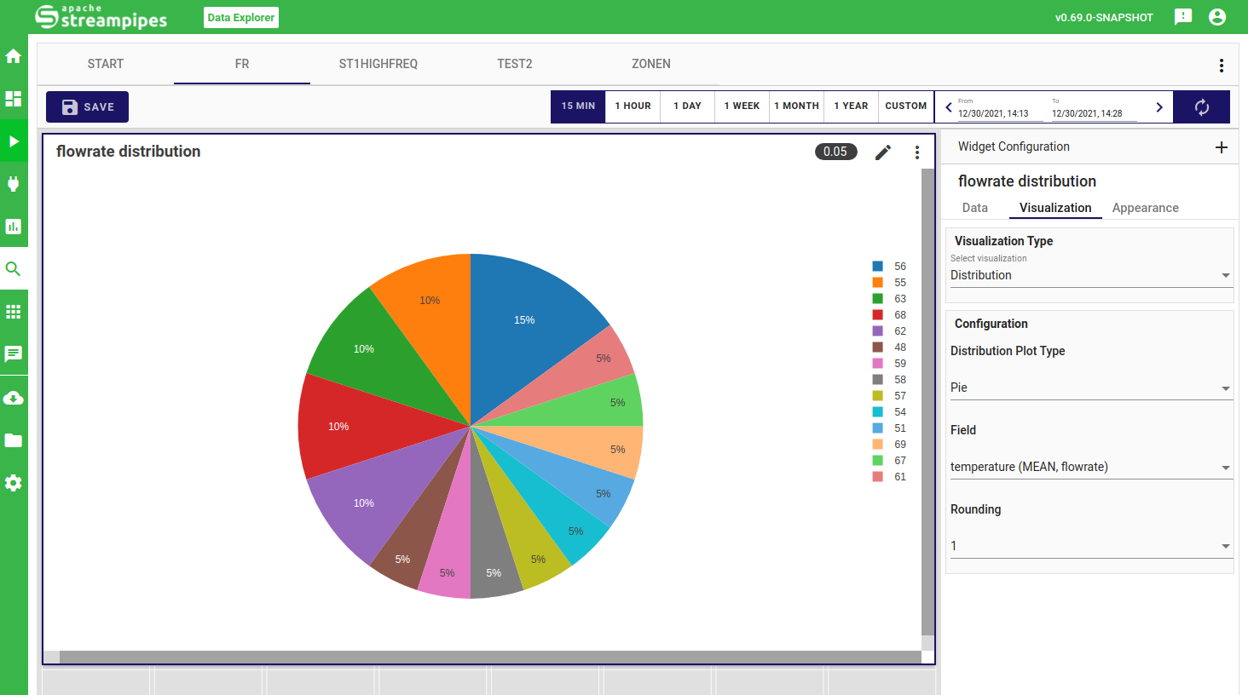
Task: Click the plus icon in Widget Configuration
Action: 1221,147
